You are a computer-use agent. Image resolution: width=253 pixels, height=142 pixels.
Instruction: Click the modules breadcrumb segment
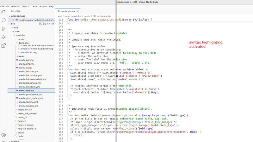[x=77, y=16]
